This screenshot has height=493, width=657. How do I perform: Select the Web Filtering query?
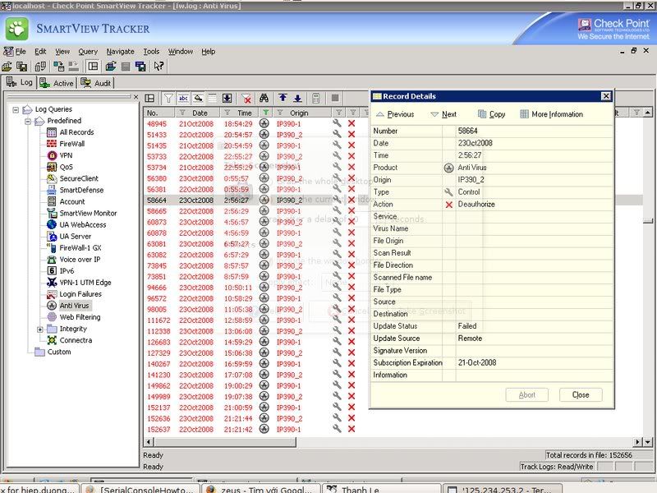(80, 317)
